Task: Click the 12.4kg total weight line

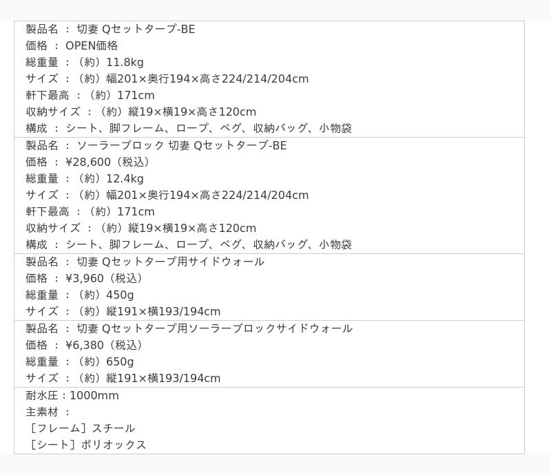Action: pyautogui.click(x=85, y=178)
